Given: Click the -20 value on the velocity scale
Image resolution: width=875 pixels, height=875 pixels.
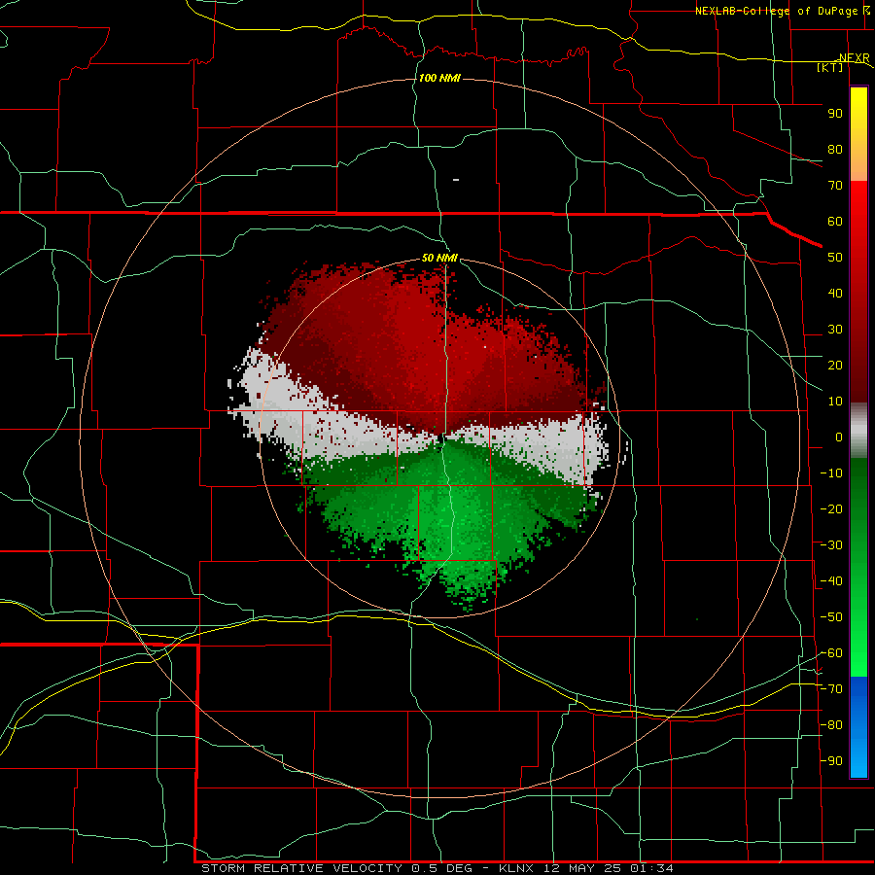Looking at the screenshot, I should (x=831, y=508).
